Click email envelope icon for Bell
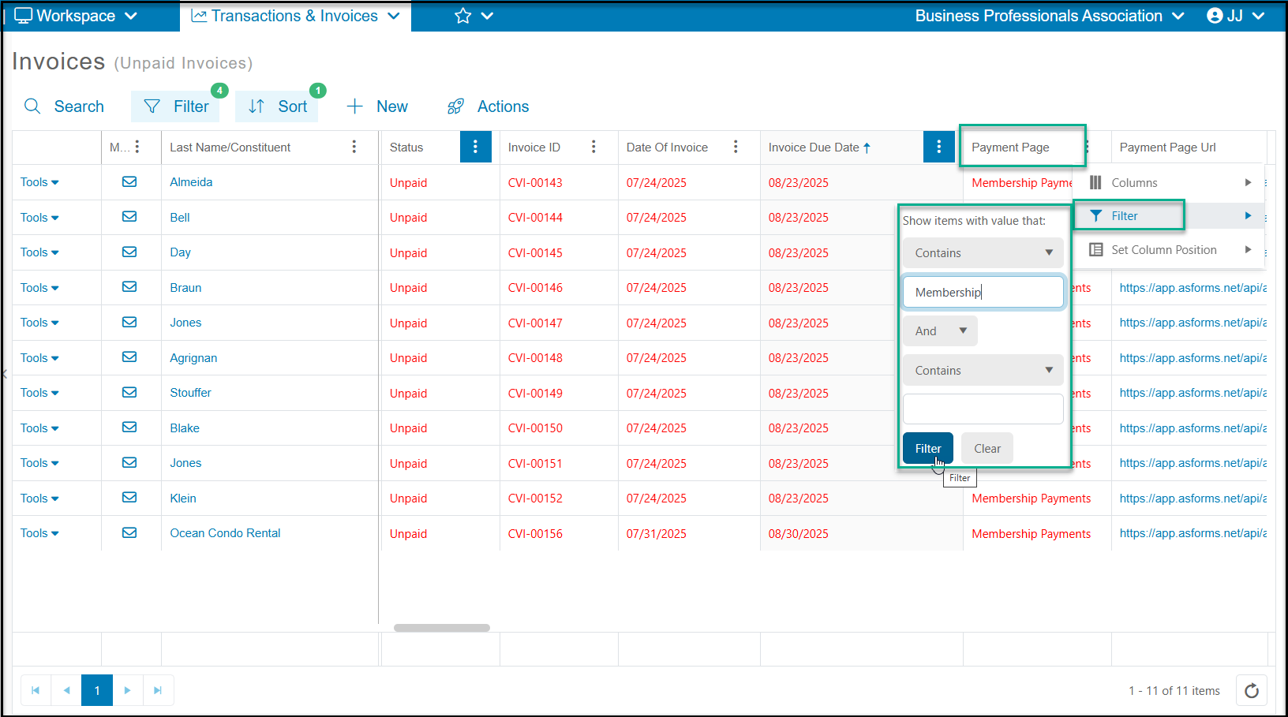Image resolution: width=1288 pixels, height=717 pixels. [x=129, y=216]
